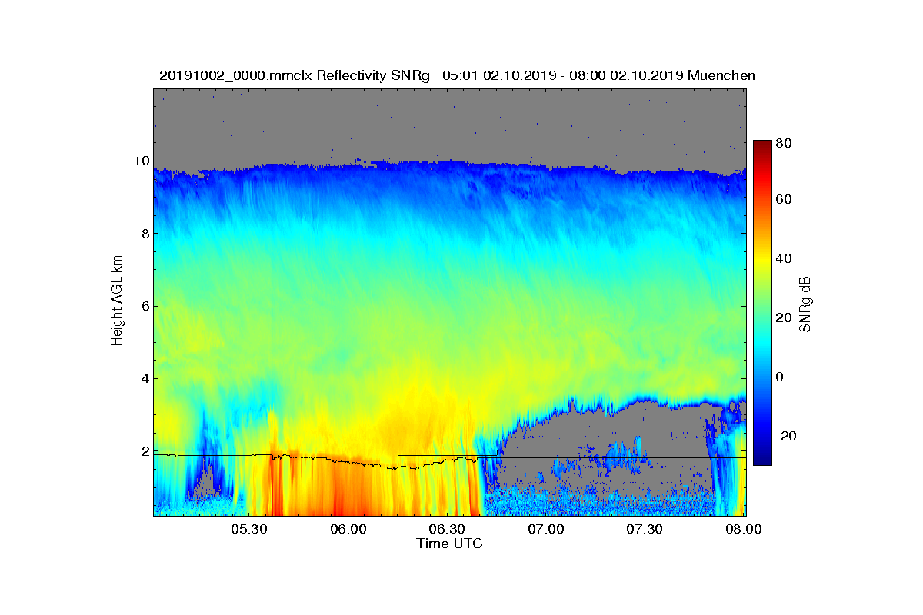This screenshot has height=615, width=923.
Task: Click the colorbar value 20
Action: [x=785, y=317]
